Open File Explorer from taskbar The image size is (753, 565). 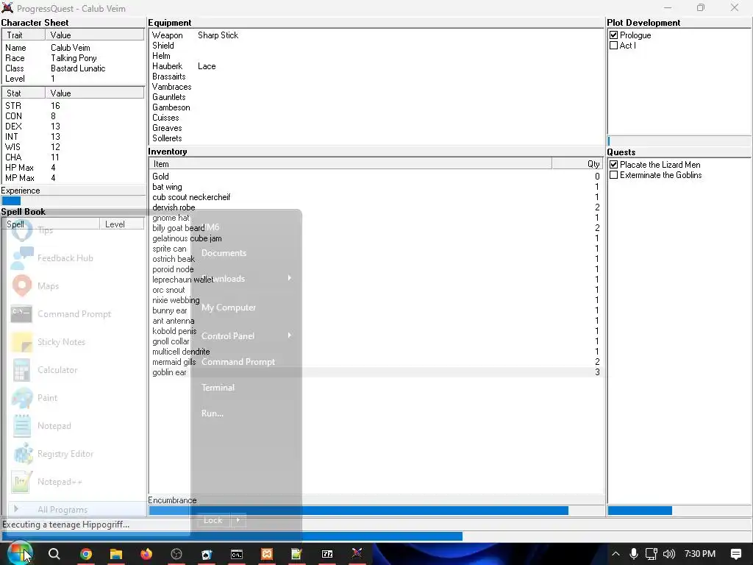[x=116, y=554]
